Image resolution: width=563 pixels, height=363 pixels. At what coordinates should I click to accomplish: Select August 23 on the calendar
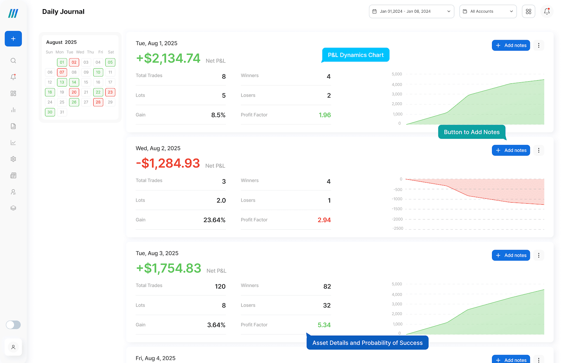coord(110,92)
